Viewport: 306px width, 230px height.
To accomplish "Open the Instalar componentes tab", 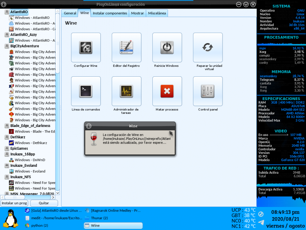I will tap(110, 13).
